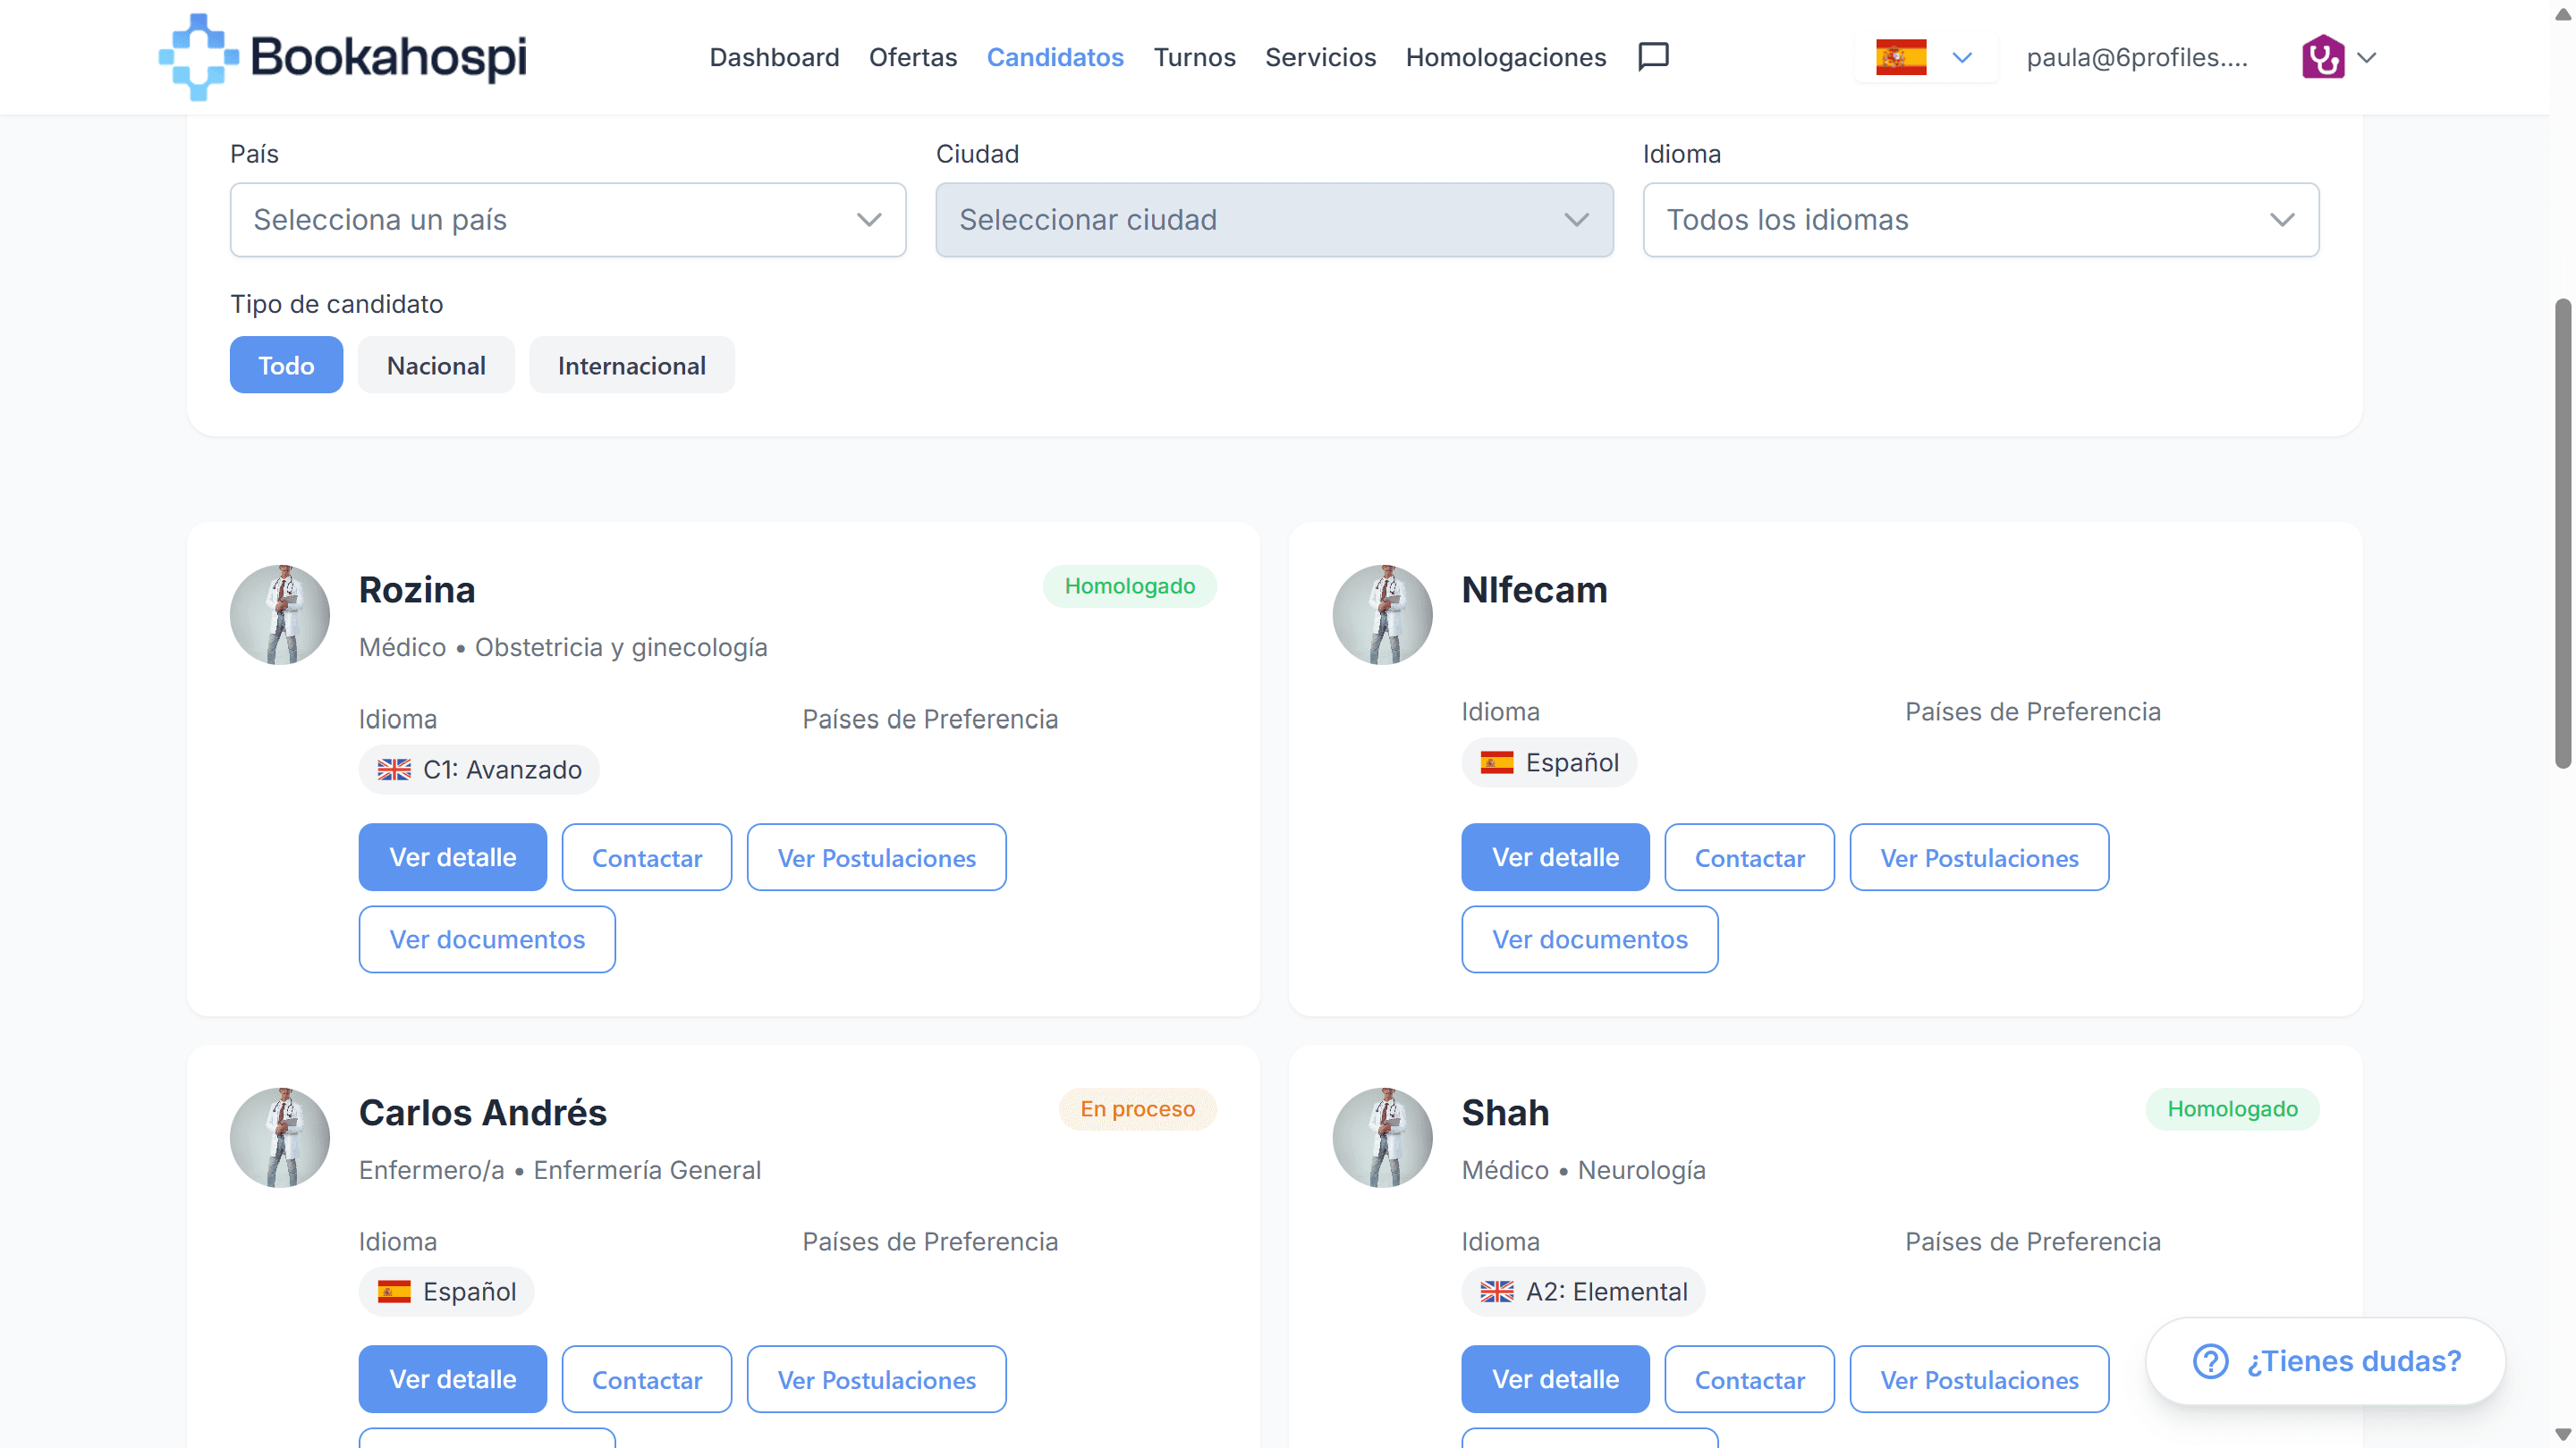
Task: Click Rozina's C1: Avanzado language chip
Action: pyautogui.click(x=479, y=770)
